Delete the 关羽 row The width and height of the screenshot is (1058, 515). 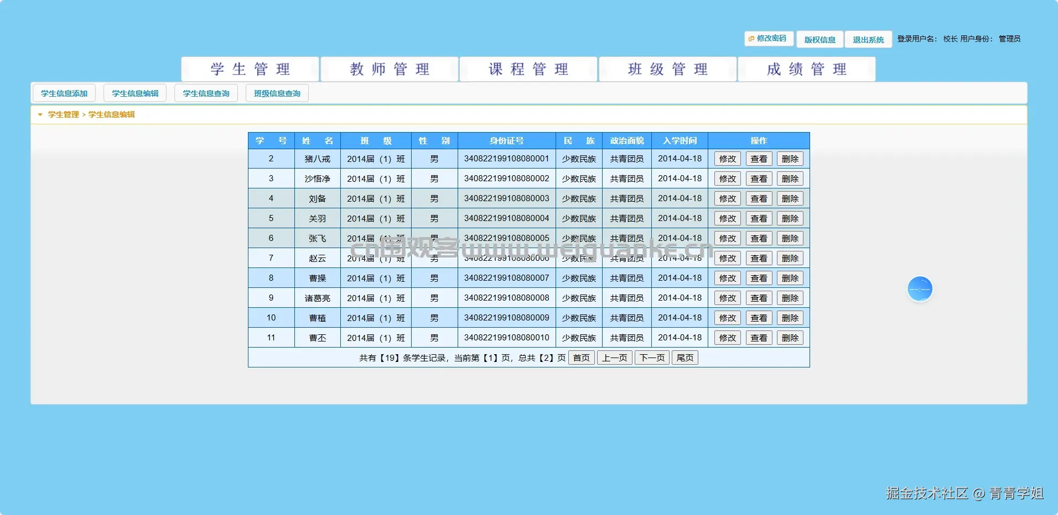click(790, 219)
